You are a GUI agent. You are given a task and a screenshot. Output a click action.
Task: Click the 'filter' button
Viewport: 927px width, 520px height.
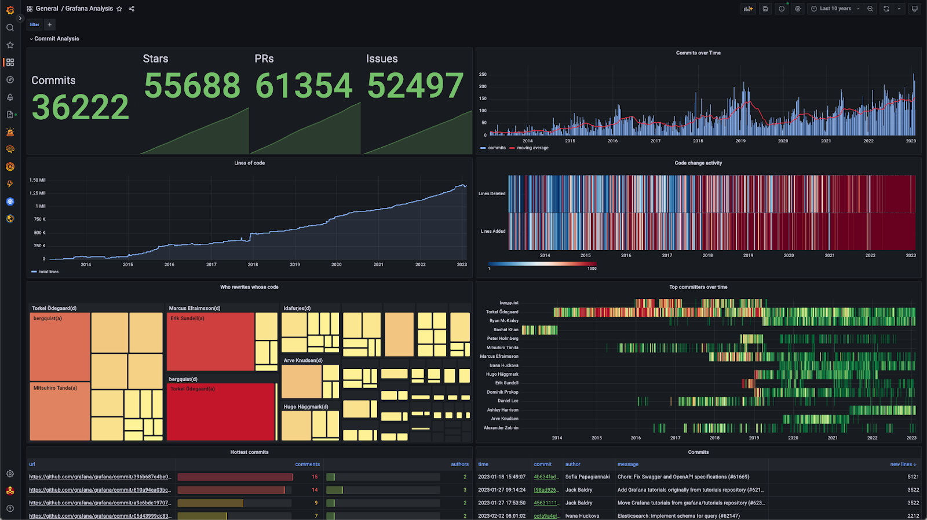pyautogui.click(x=35, y=24)
